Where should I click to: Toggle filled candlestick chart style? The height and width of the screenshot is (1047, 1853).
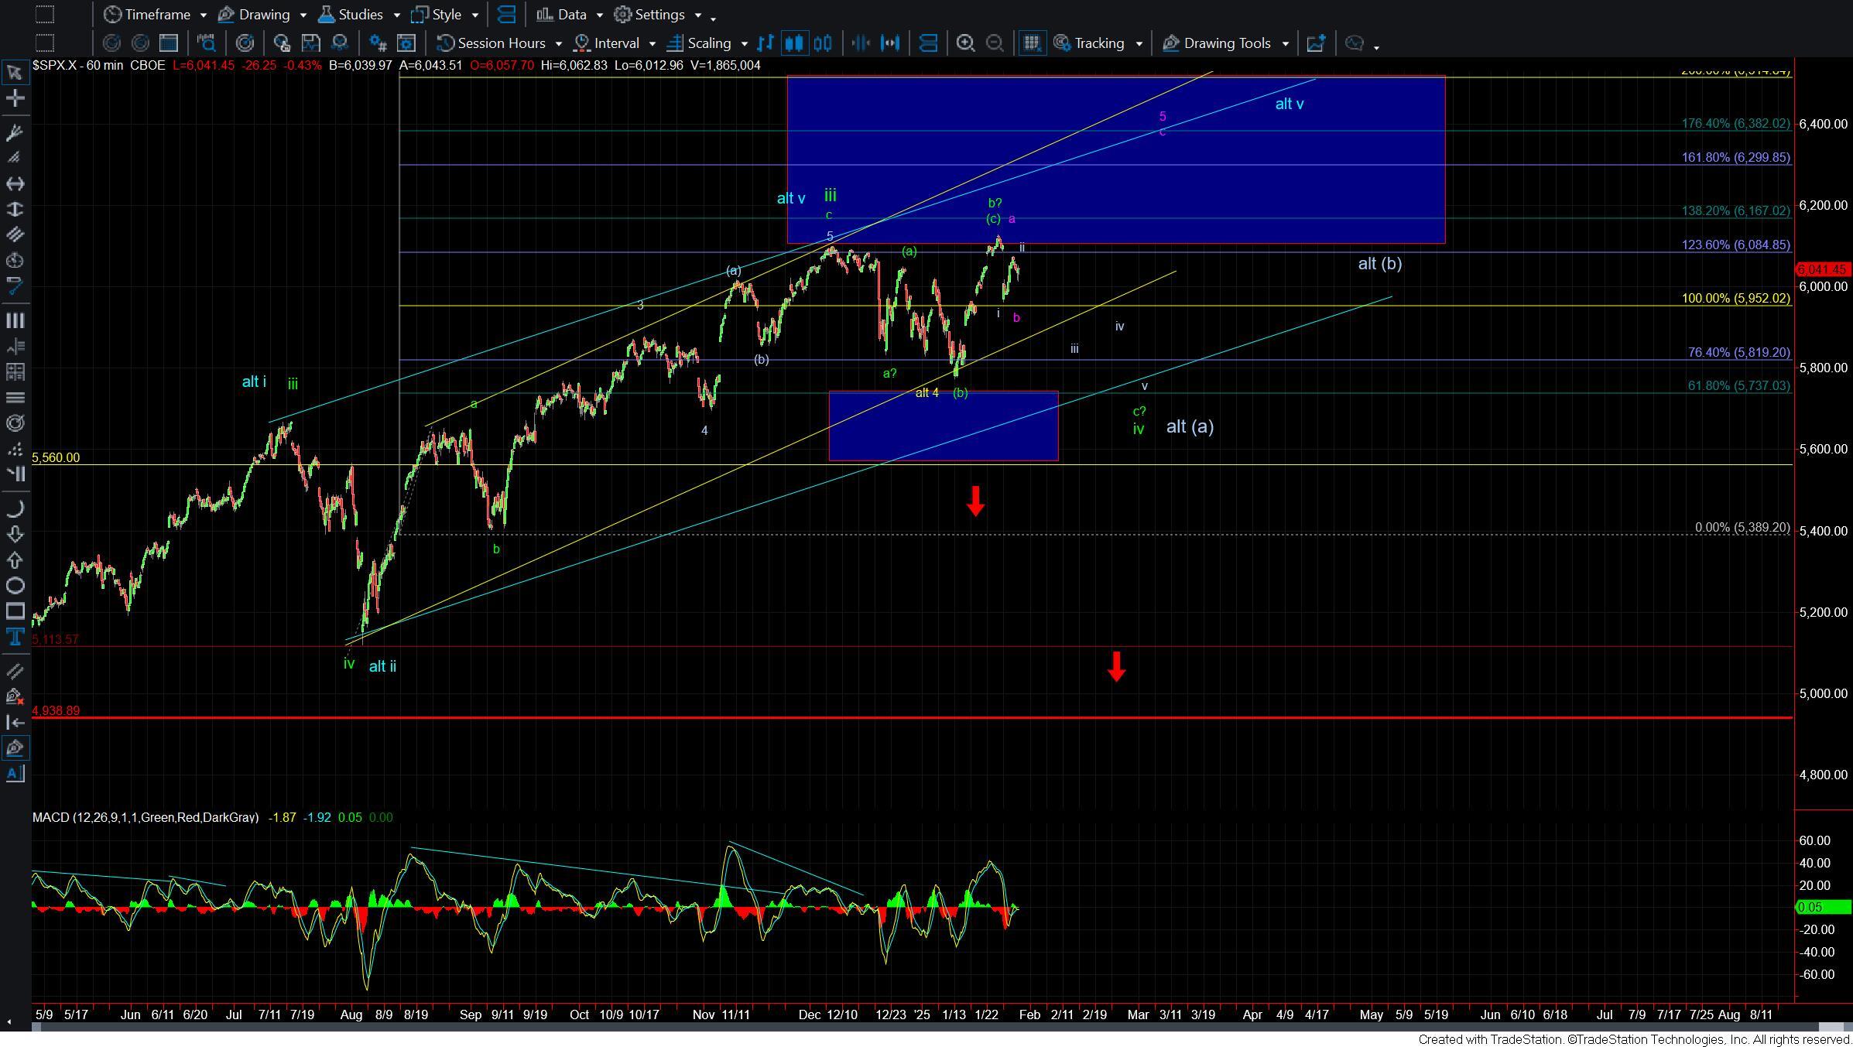pos(794,43)
